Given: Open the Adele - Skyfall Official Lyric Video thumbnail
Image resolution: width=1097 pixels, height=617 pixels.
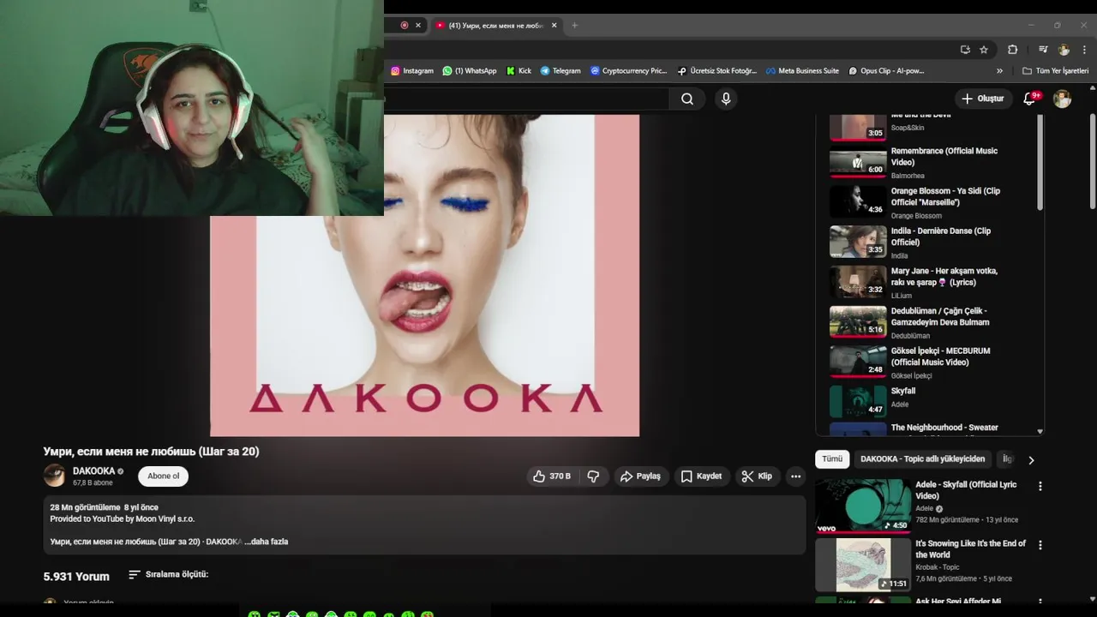Looking at the screenshot, I should [x=863, y=506].
